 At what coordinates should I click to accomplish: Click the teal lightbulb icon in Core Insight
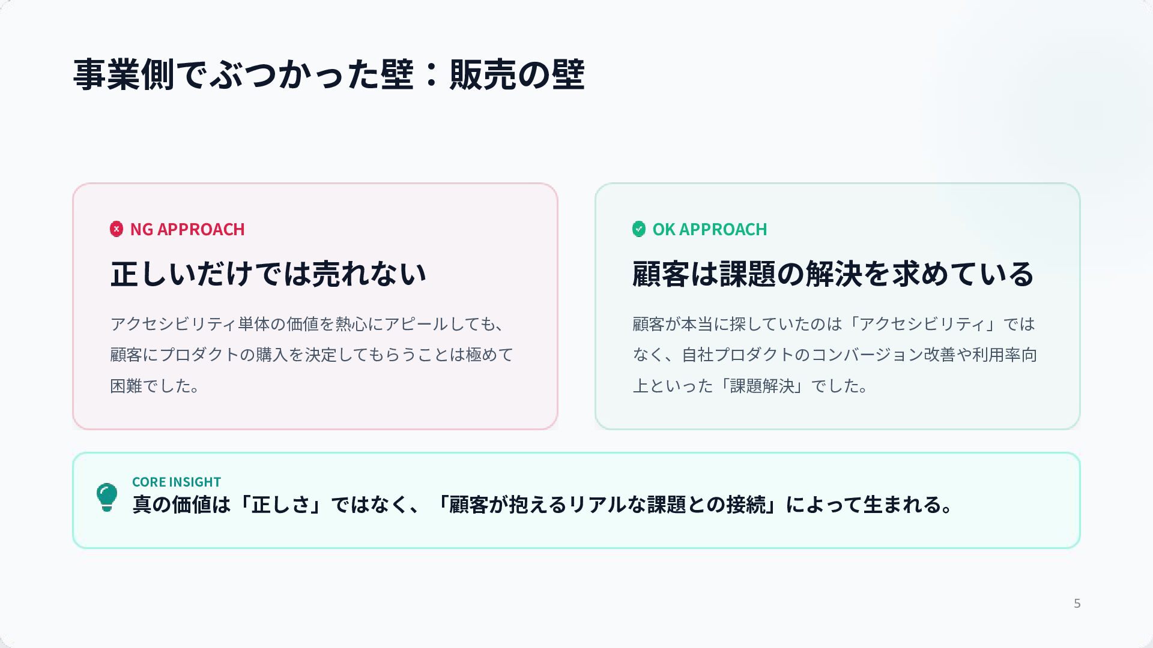pos(107,497)
